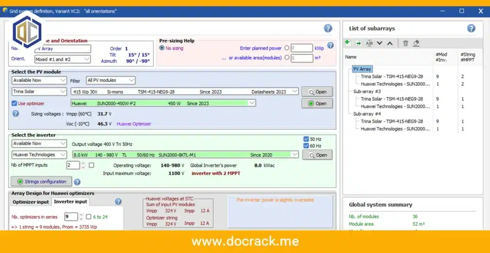Click the eraser icon in subarray toolbar
Image resolution: width=490 pixels, height=253 pixels.
coord(416,43)
